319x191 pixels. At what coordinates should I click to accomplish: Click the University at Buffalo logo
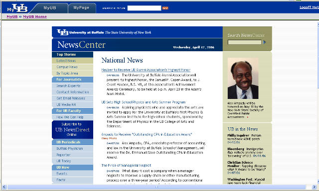point(104,32)
